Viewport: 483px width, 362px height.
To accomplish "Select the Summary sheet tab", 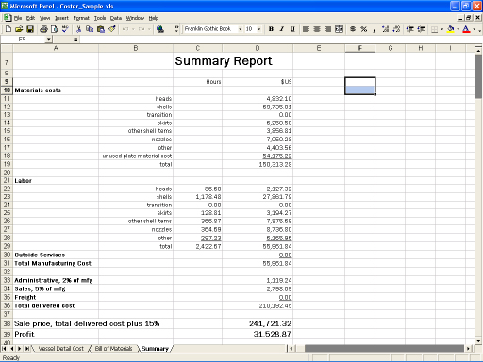I will click(x=155, y=349).
